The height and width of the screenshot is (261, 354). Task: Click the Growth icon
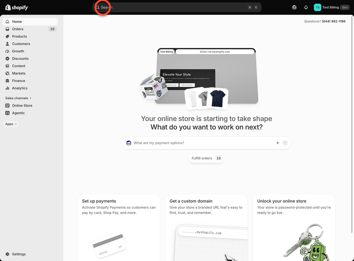point(7,51)
